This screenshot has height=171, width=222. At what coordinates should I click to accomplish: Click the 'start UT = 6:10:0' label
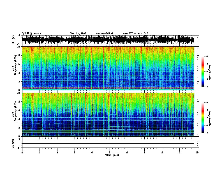tap(135, 34)
